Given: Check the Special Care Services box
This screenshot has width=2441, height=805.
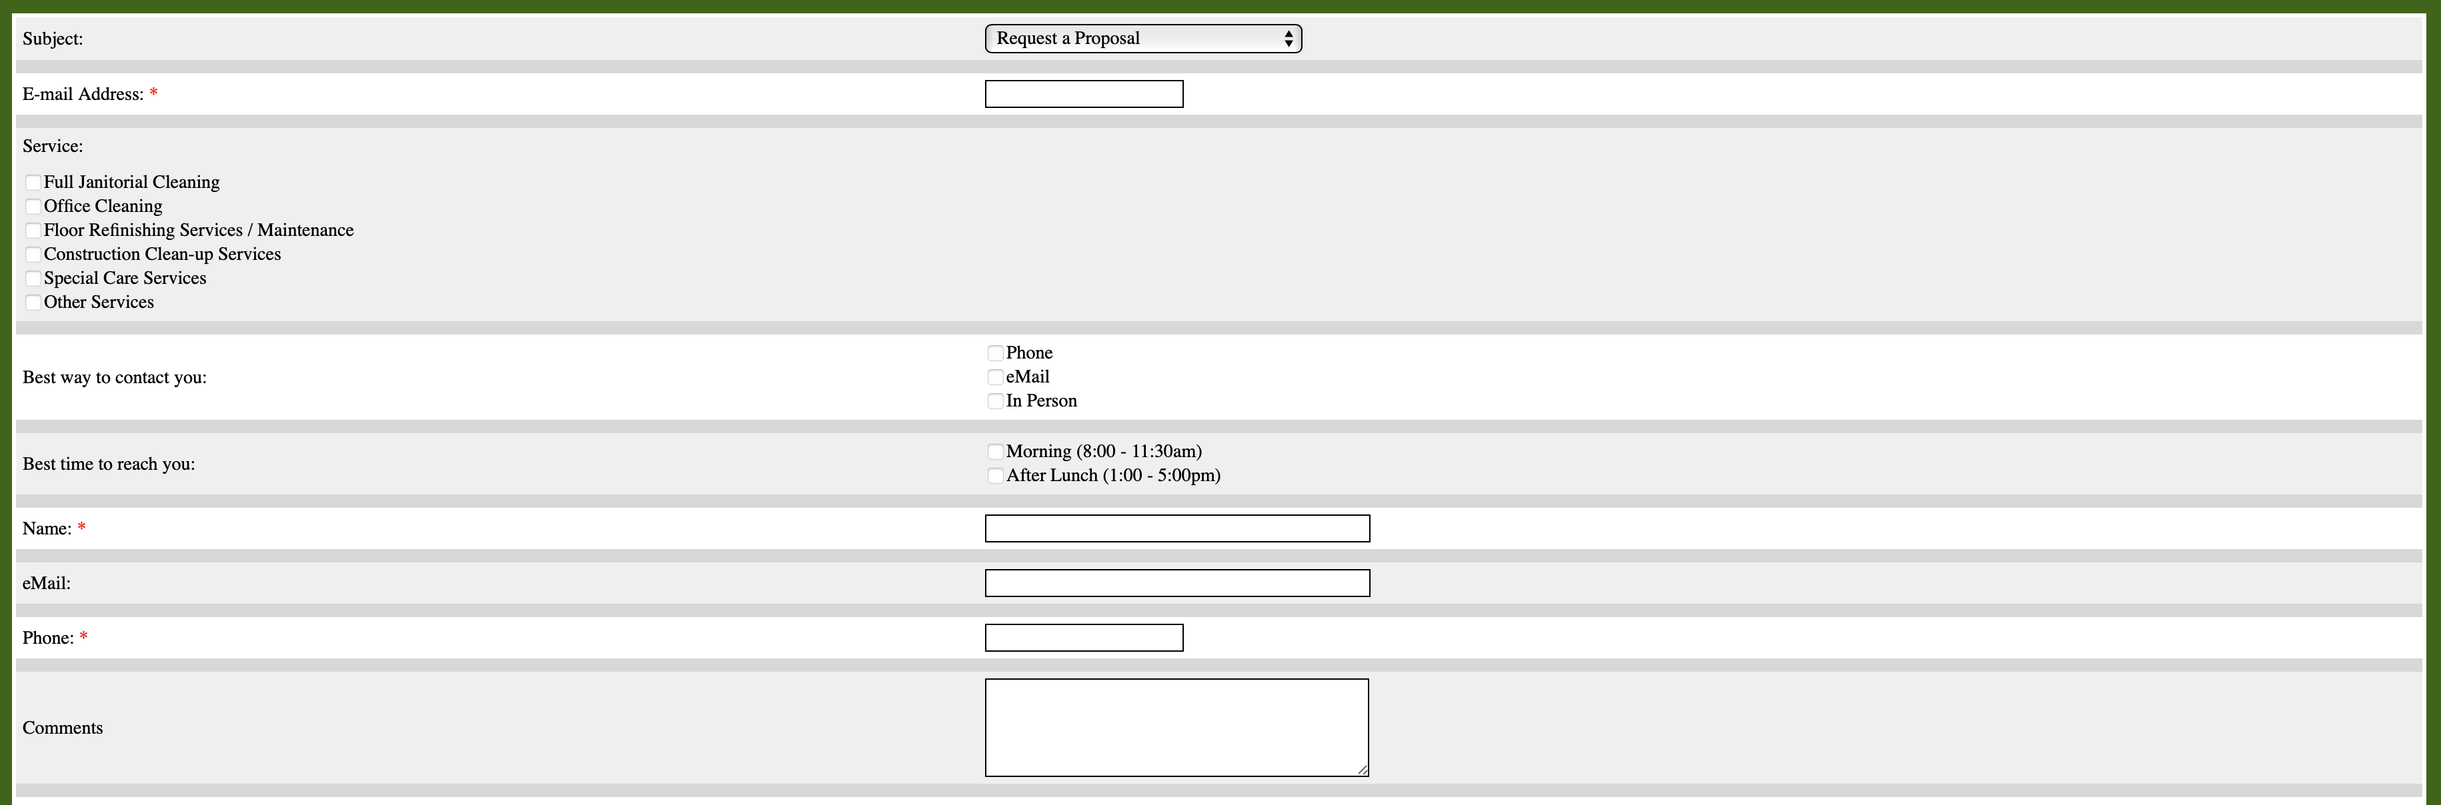Looking at the screenshot, I should [33, 279].
